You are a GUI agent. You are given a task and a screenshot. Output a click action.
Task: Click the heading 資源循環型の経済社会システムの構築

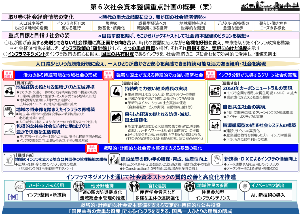pyautogui.click(x=260, y=125)
